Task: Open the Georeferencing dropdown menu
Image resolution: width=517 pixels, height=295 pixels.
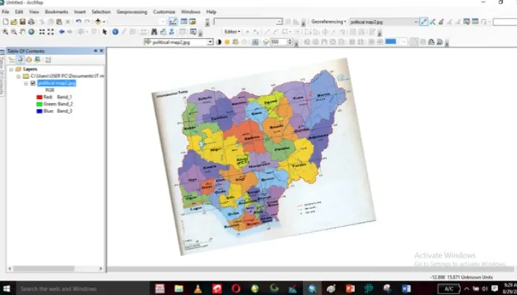Action: tap(329, 22)
